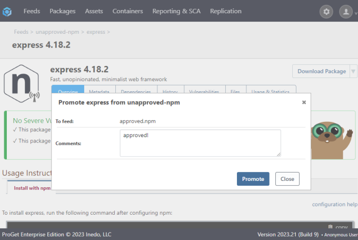Open the Containers section

click(x=127, y=11)
